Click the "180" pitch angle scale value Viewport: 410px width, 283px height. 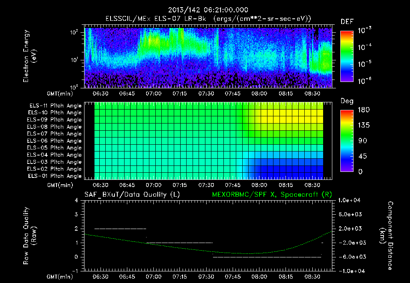(x=364, y=110)
